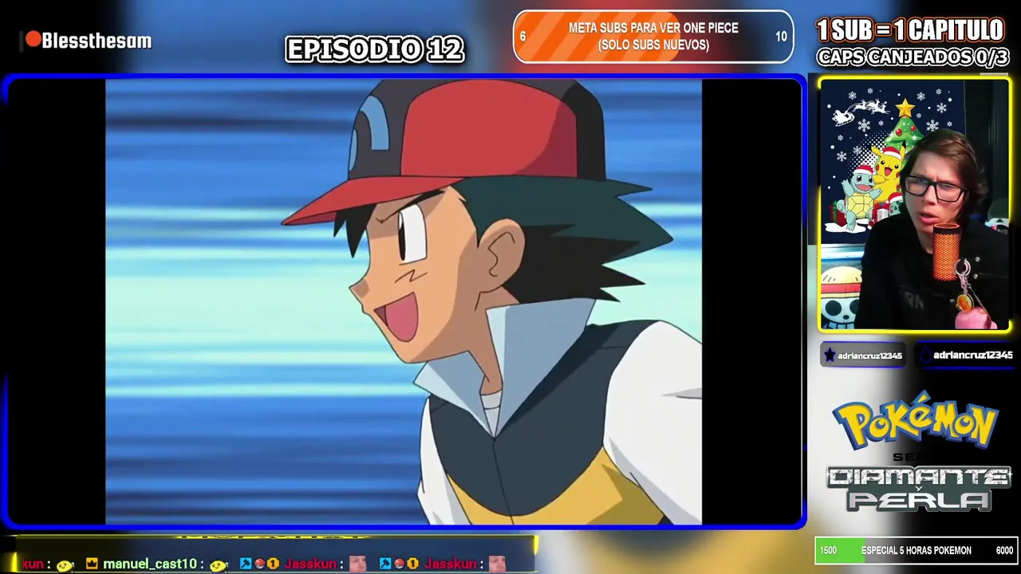Click the EPISODIO 12 title text

tap(374, 49)
